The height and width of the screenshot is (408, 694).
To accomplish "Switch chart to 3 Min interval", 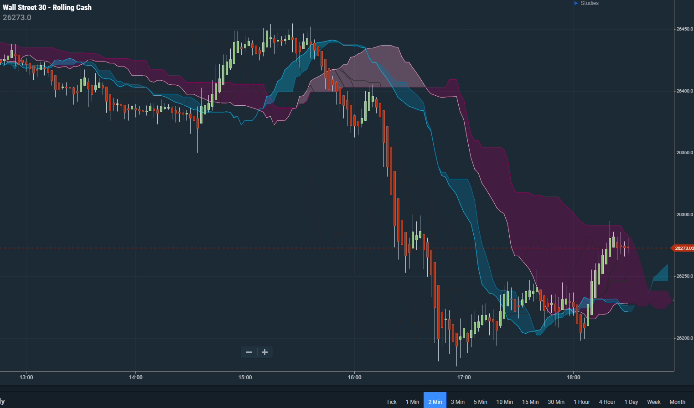I will tap(458, 402).
